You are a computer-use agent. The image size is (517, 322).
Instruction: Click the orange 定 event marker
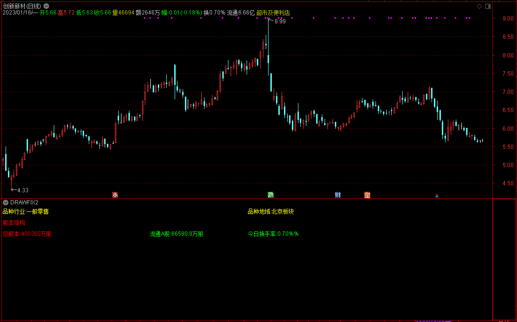tap(367, 195)
